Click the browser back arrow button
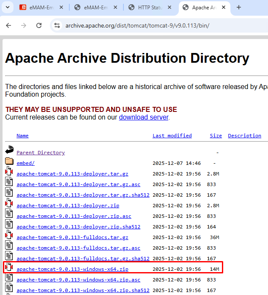 coord(8,25)
